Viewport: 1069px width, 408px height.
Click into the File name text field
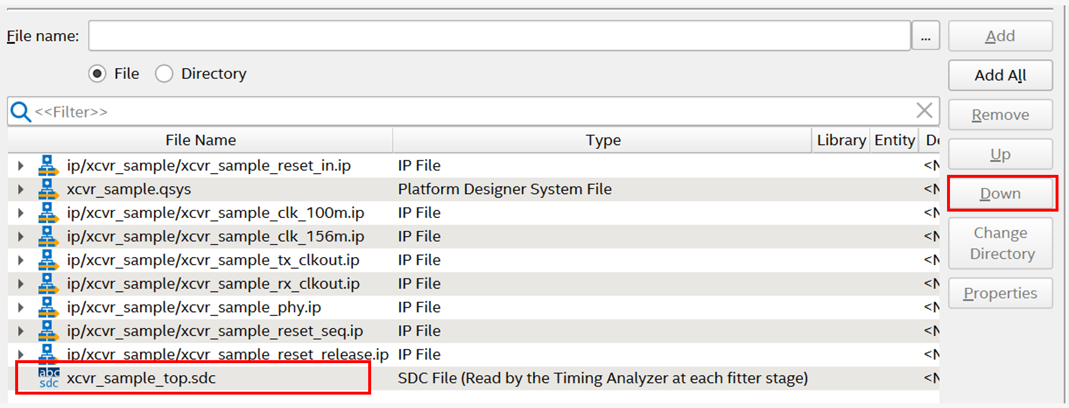(x=499, y=36)
